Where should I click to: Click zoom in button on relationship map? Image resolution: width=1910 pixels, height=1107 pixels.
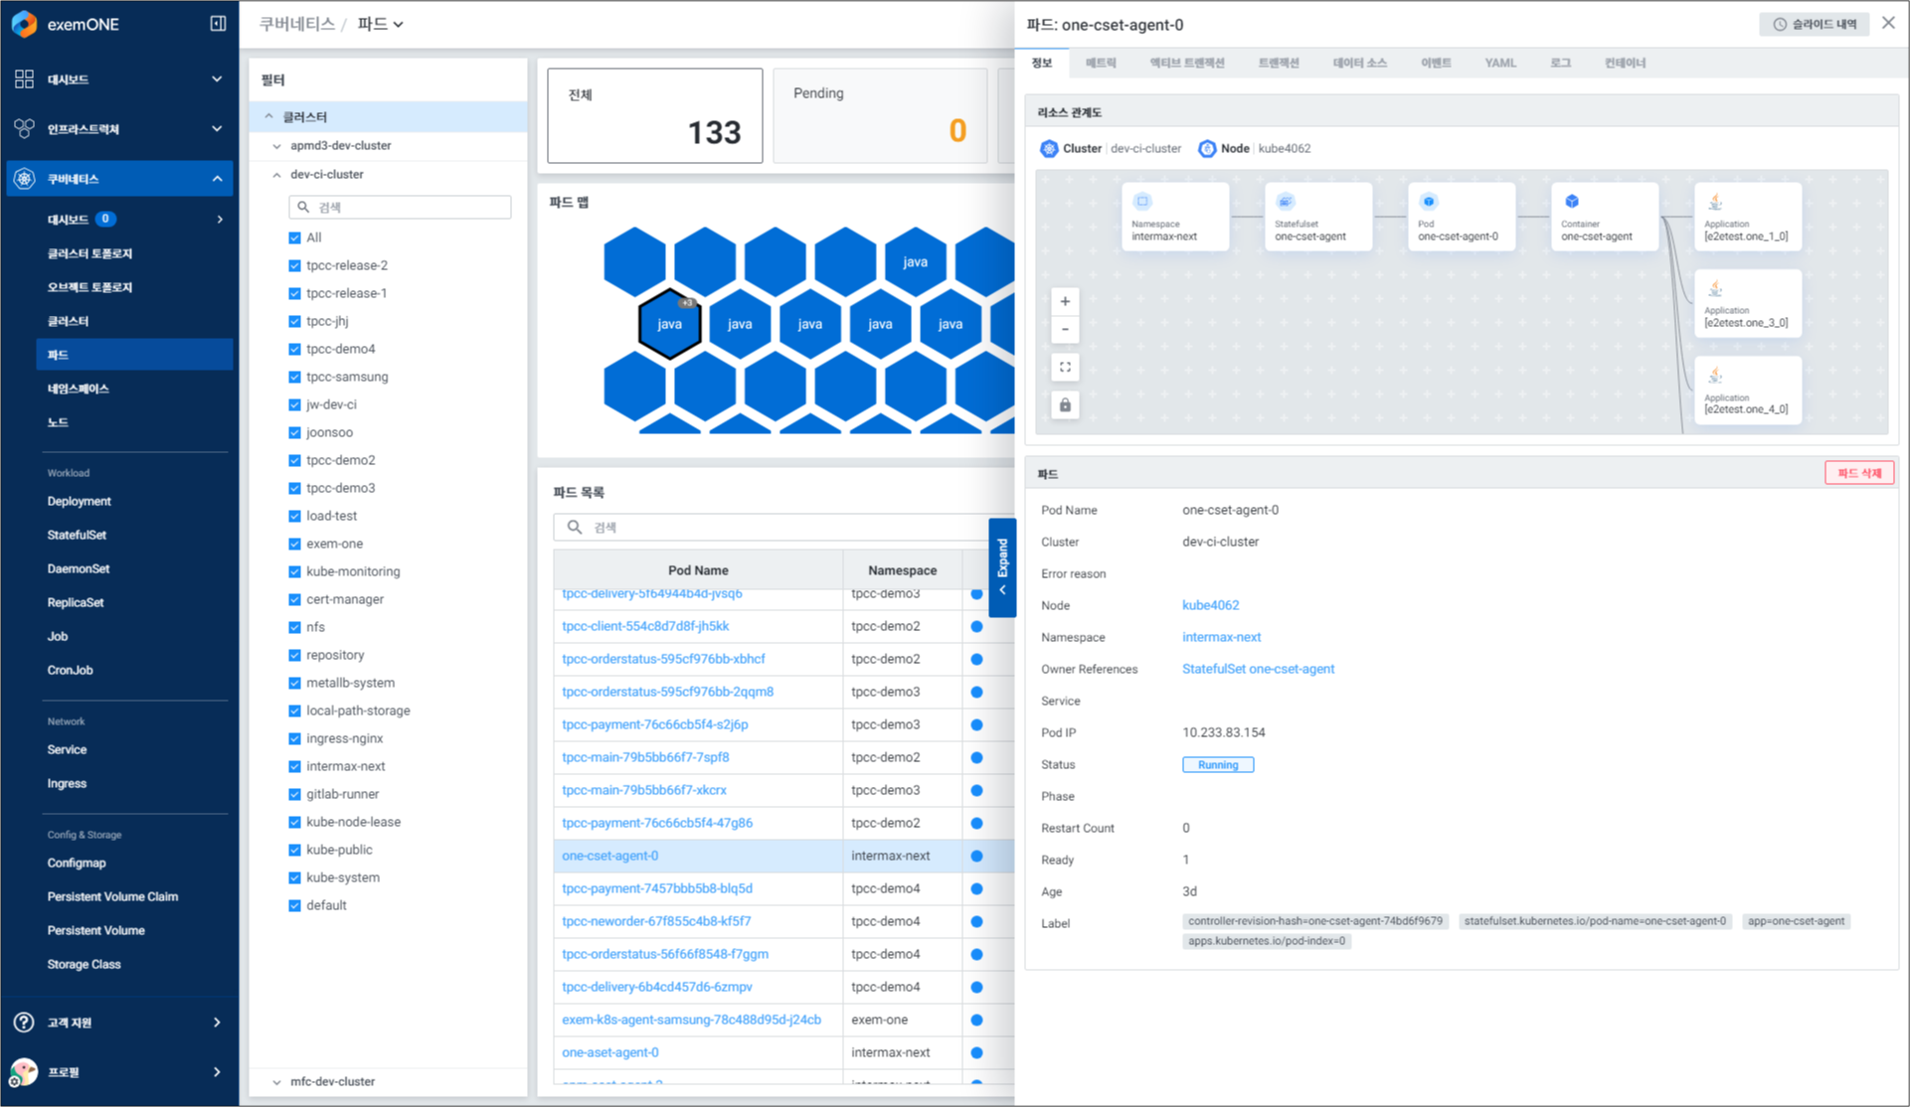coord(1065,301)
